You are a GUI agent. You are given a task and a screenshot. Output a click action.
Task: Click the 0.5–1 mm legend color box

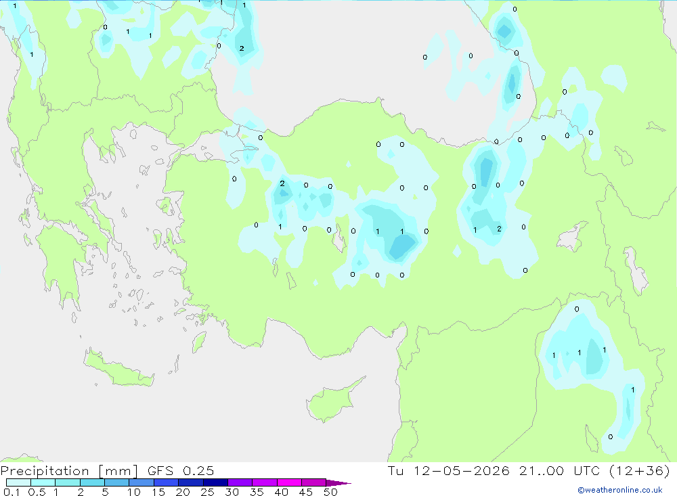point(43,482)
